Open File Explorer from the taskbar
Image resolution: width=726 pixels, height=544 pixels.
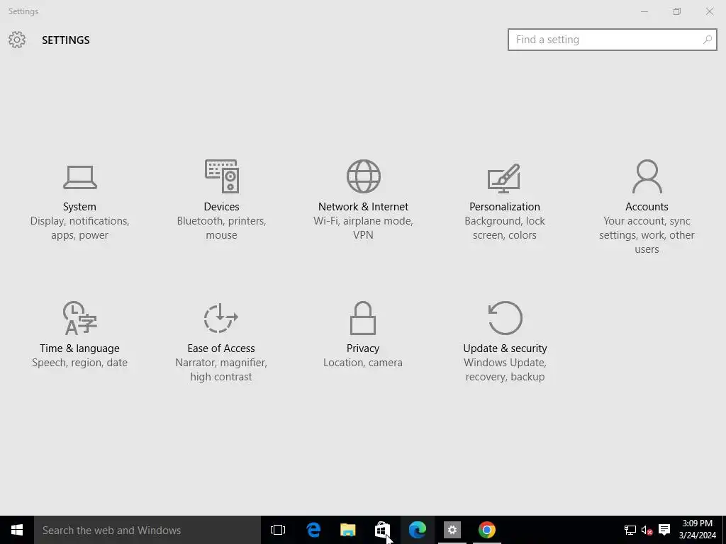pyautogui.click(x=347, y=530)
